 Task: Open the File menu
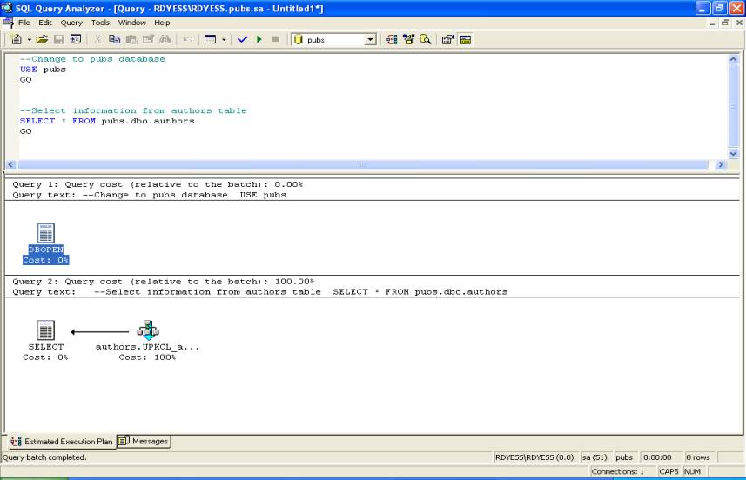[x=24, y=23]
